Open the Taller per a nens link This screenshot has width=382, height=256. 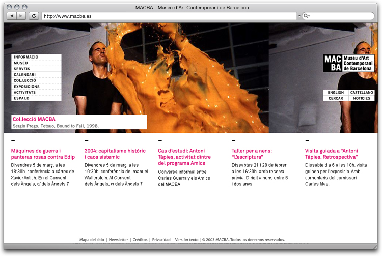pyautogui.click(x=252, y=154)
